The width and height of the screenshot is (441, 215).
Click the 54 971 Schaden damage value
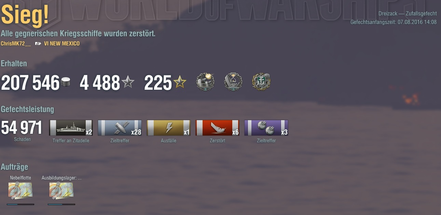click(x=22, y=128)
